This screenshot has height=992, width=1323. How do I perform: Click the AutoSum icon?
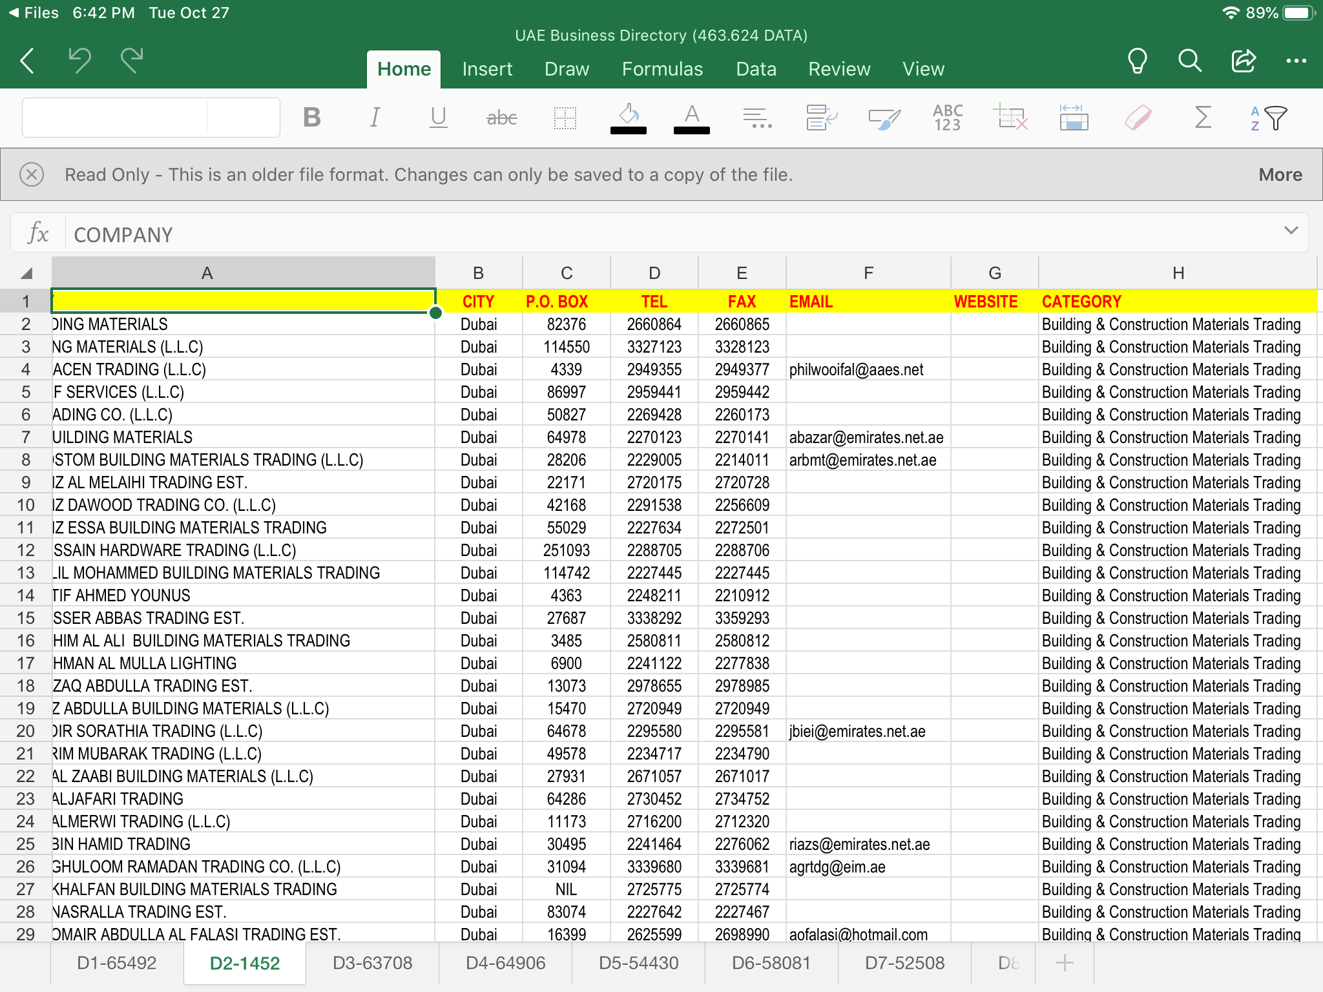coord(1202,118)
